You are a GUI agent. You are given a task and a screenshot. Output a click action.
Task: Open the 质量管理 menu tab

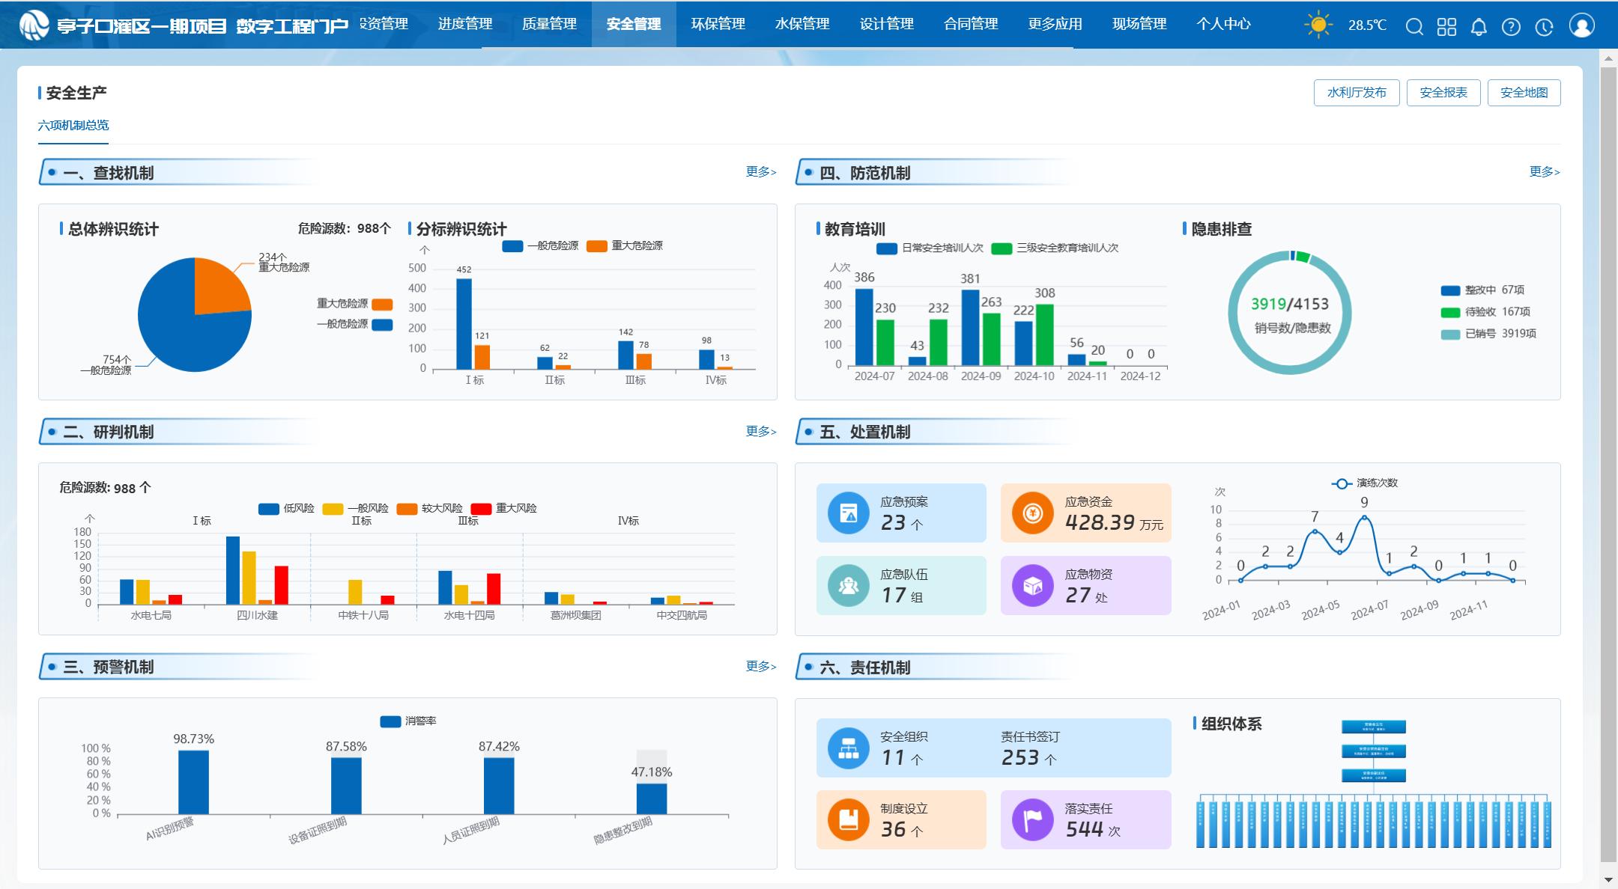pos(549,24)
